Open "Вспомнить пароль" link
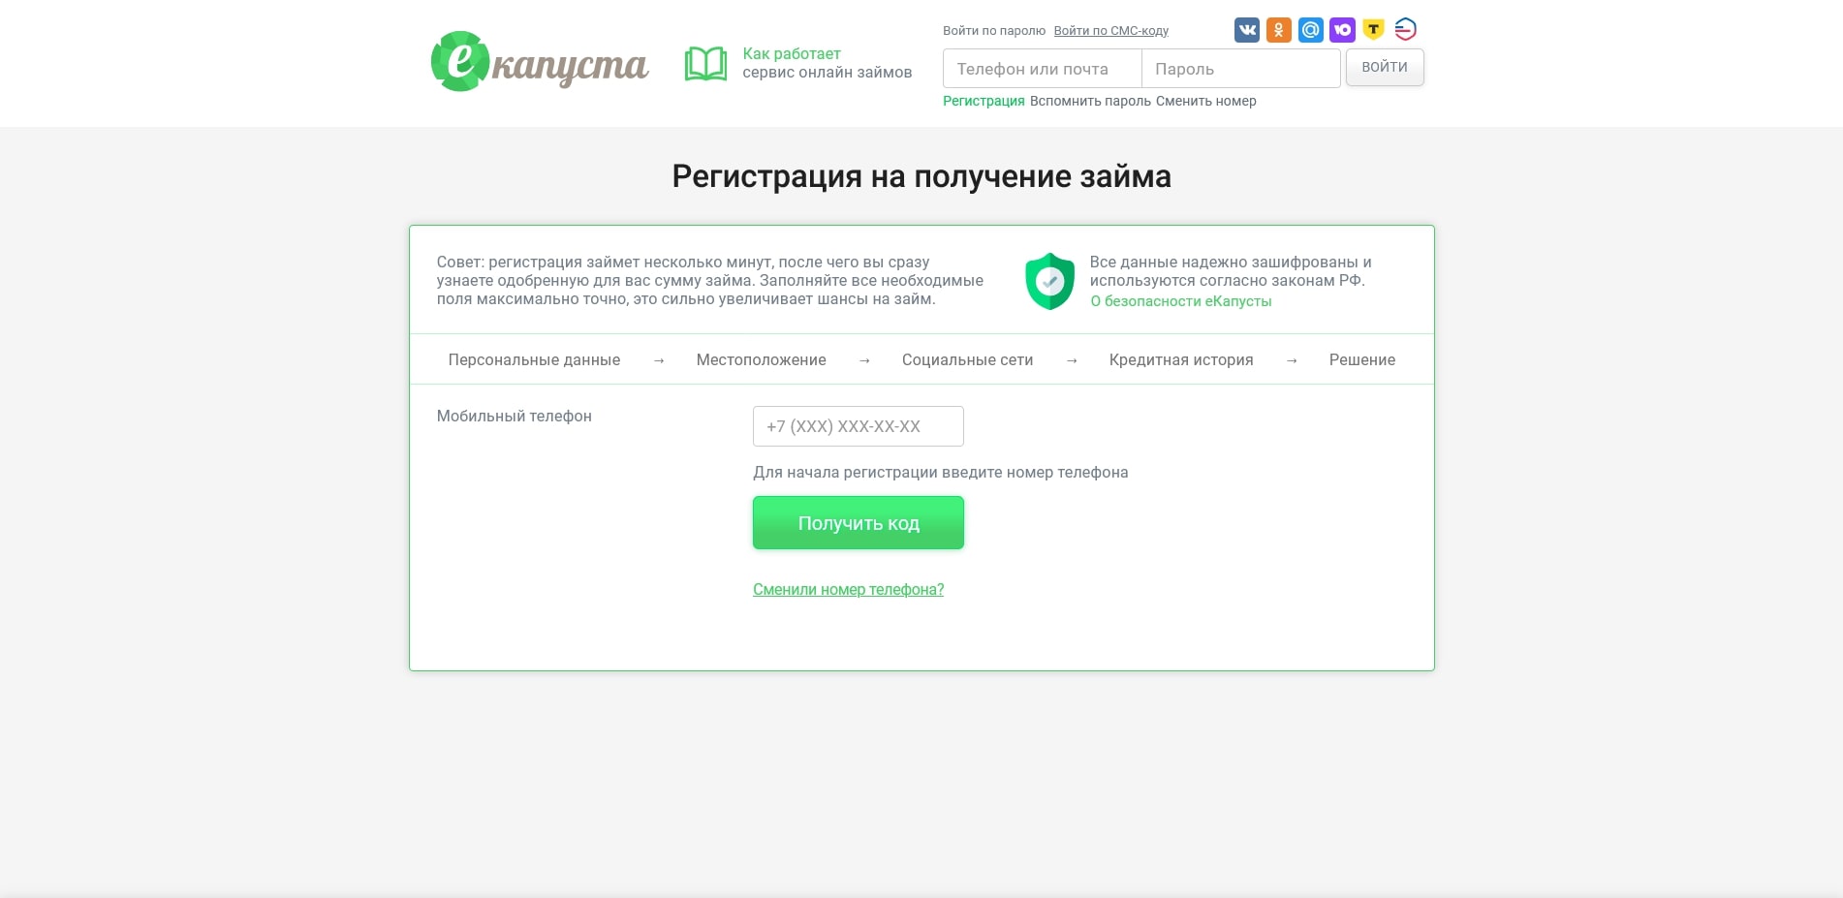Screen dimensions: 1843x898 click(1090, 101)
